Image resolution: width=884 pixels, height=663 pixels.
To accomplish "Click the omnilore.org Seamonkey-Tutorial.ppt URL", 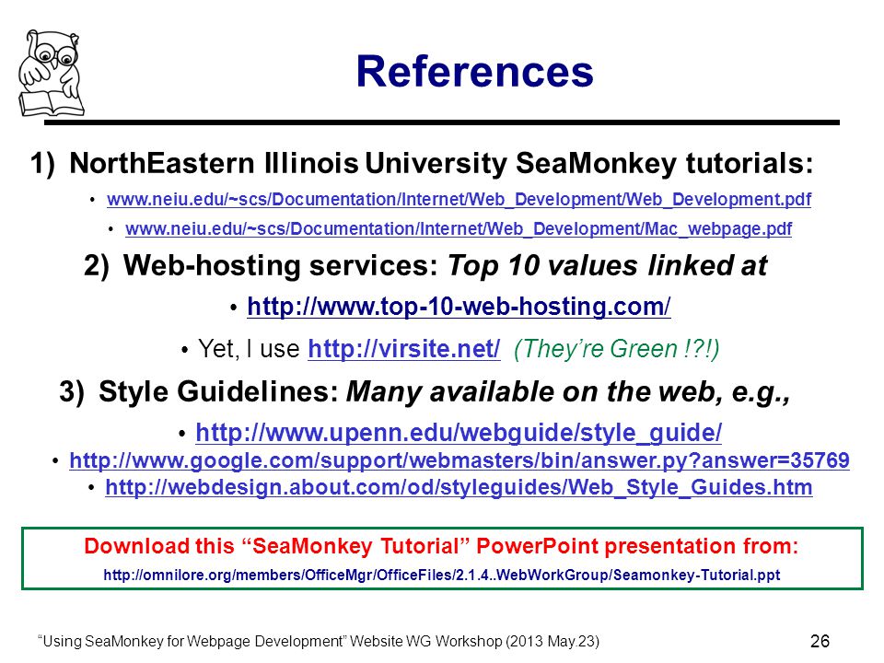I will point(441,575).
